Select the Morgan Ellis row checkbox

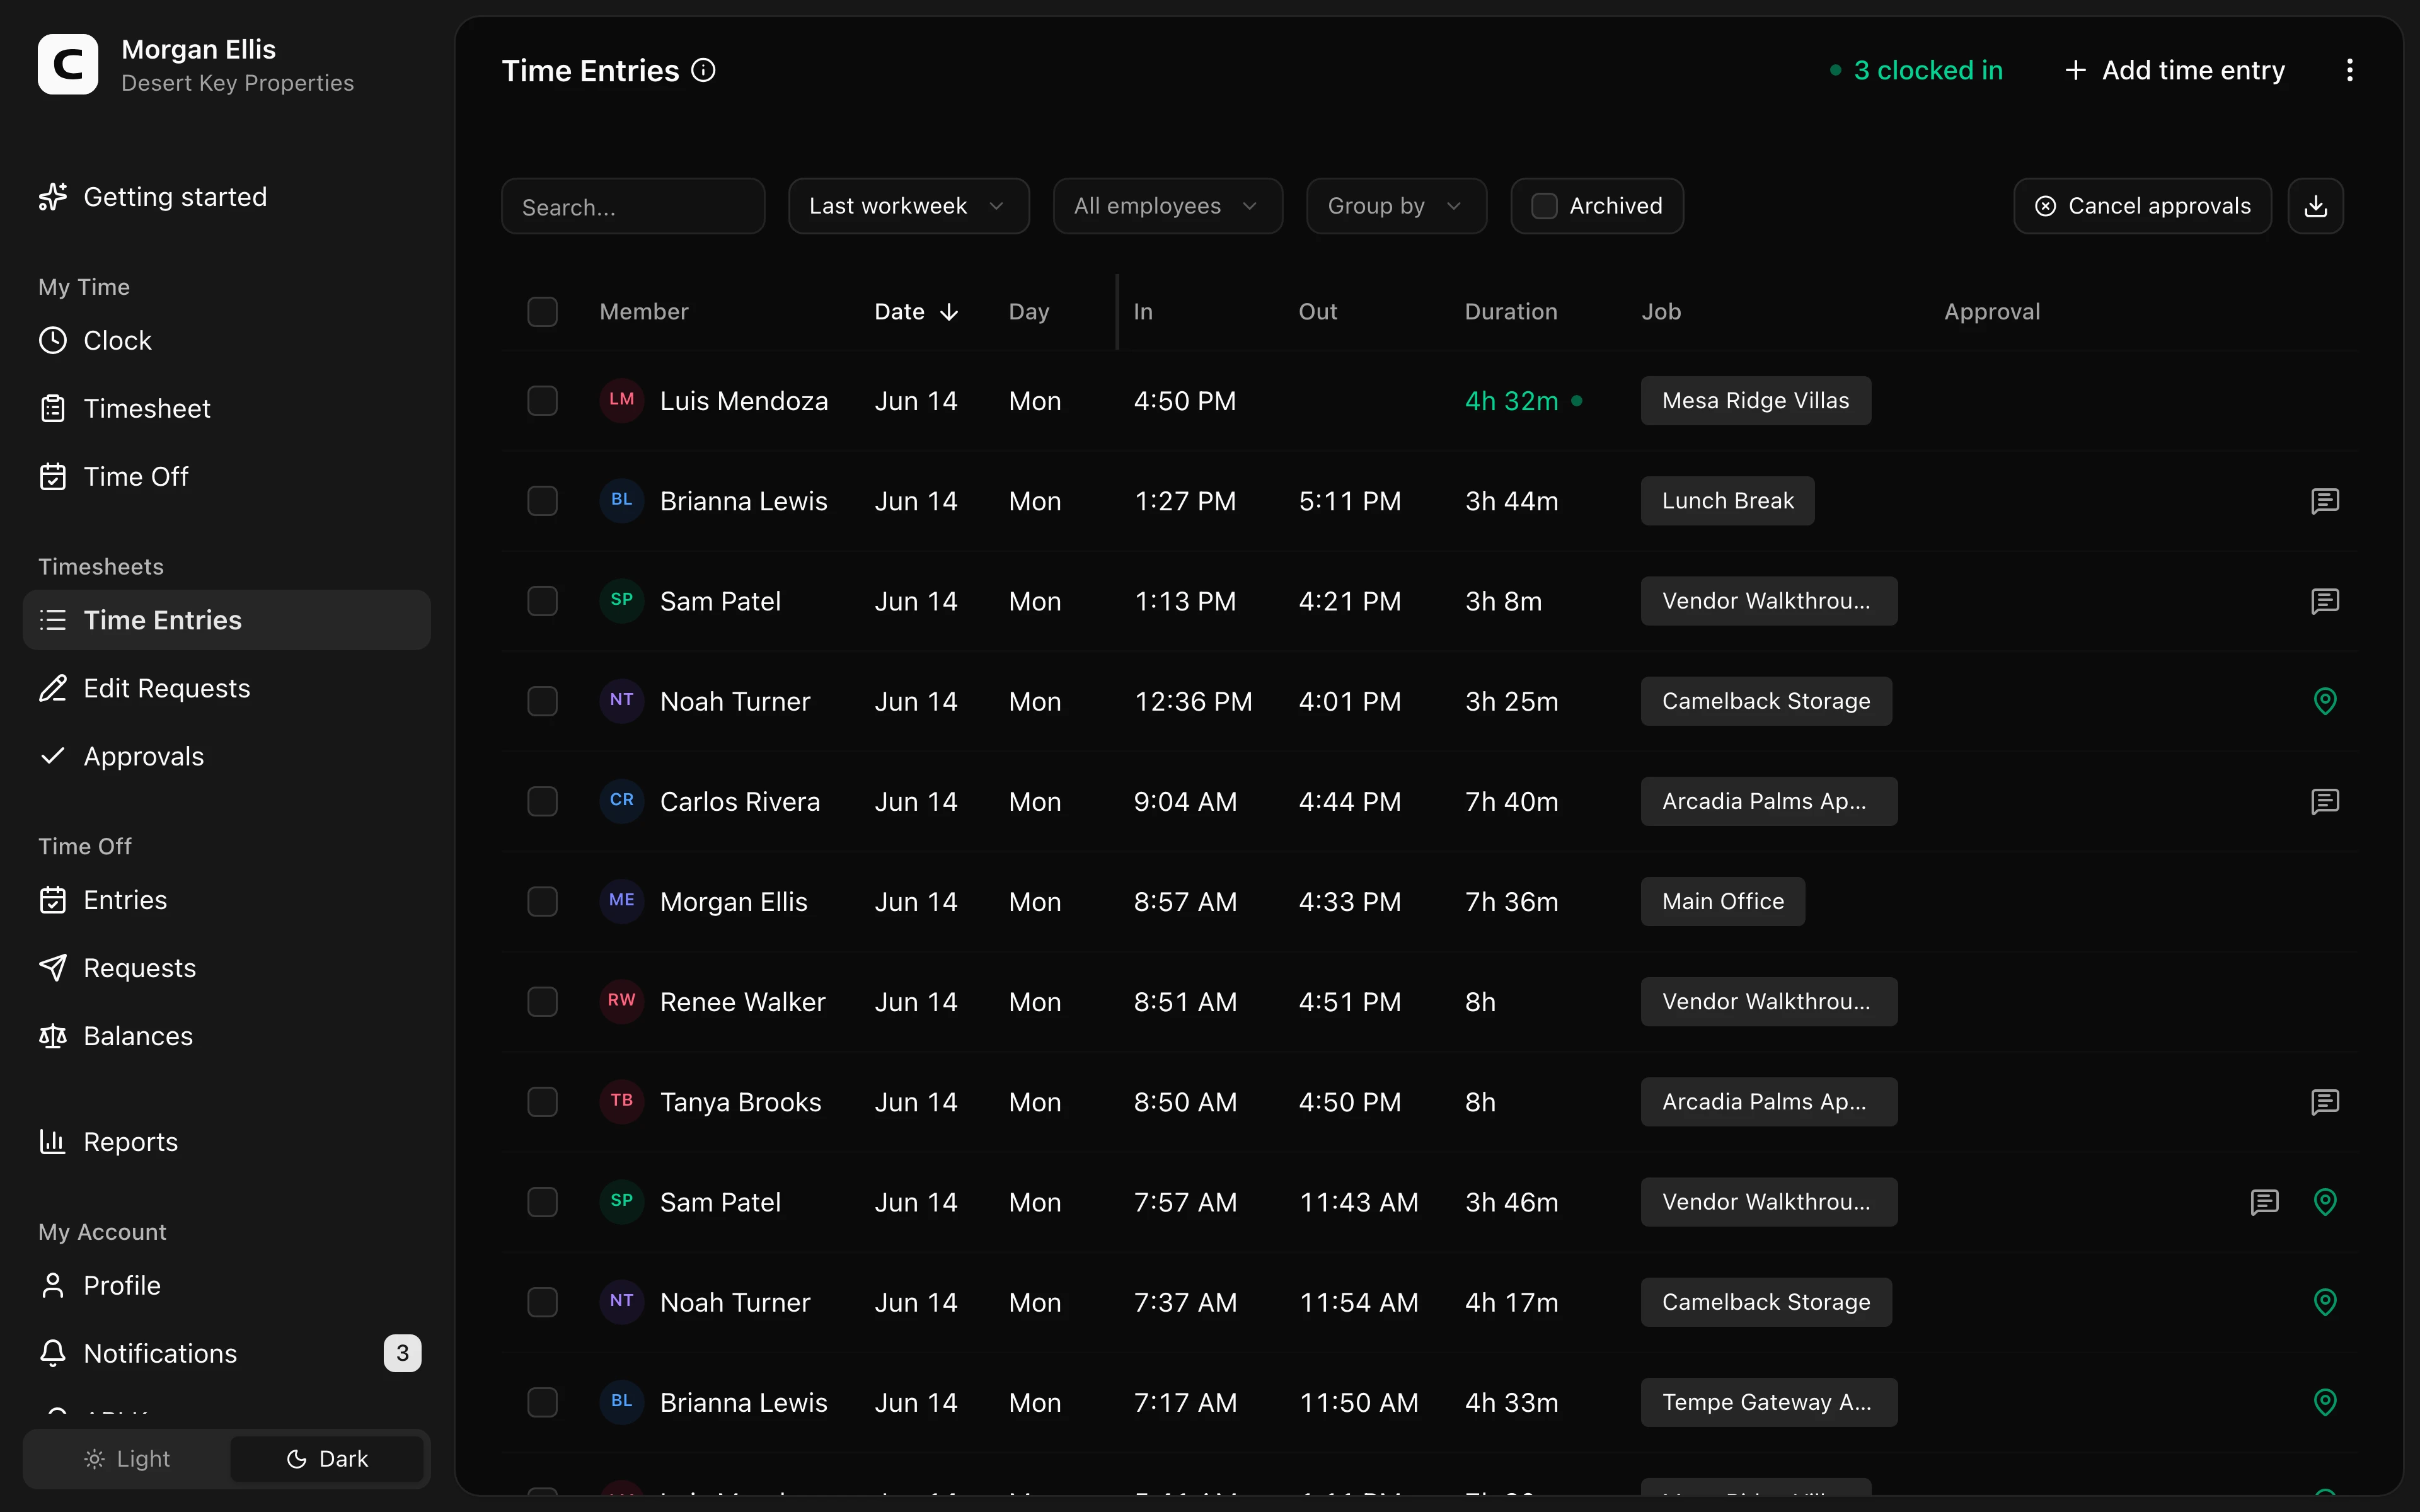542,901
